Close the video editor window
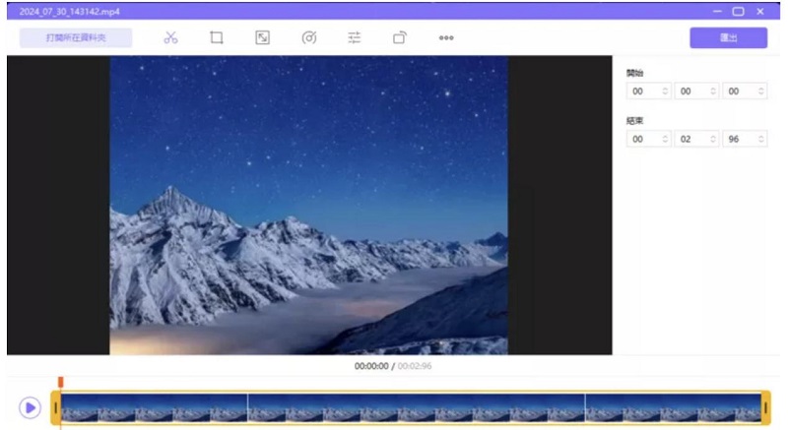 coord(759,11)
